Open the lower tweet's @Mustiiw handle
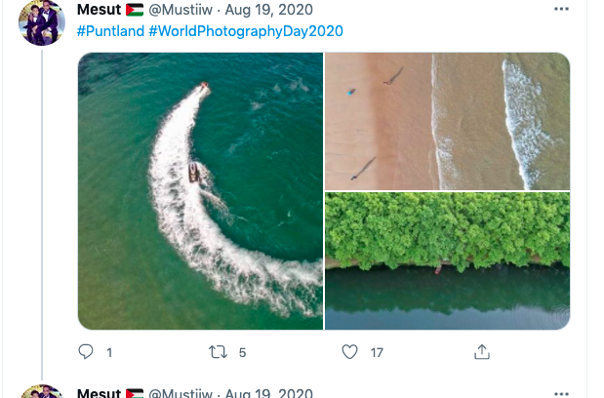The width and height of the screenshot is (604, 398). (x=184, y=393)
